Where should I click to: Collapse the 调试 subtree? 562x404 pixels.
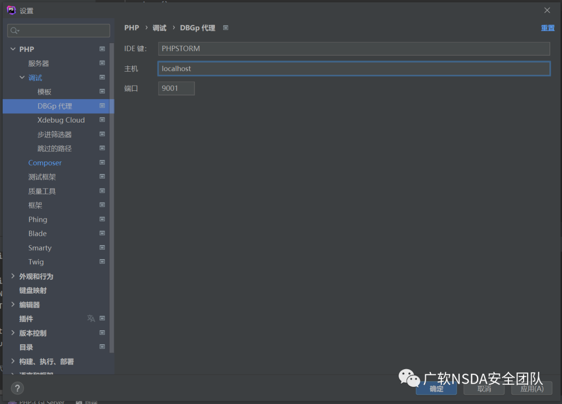click(22, 77)
